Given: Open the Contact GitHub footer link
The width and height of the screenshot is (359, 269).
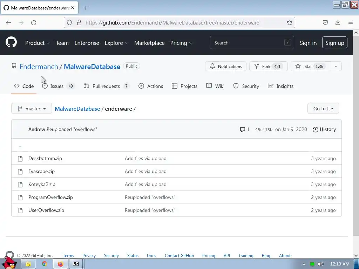Looking at the screenshot, I should coord(179,255).
